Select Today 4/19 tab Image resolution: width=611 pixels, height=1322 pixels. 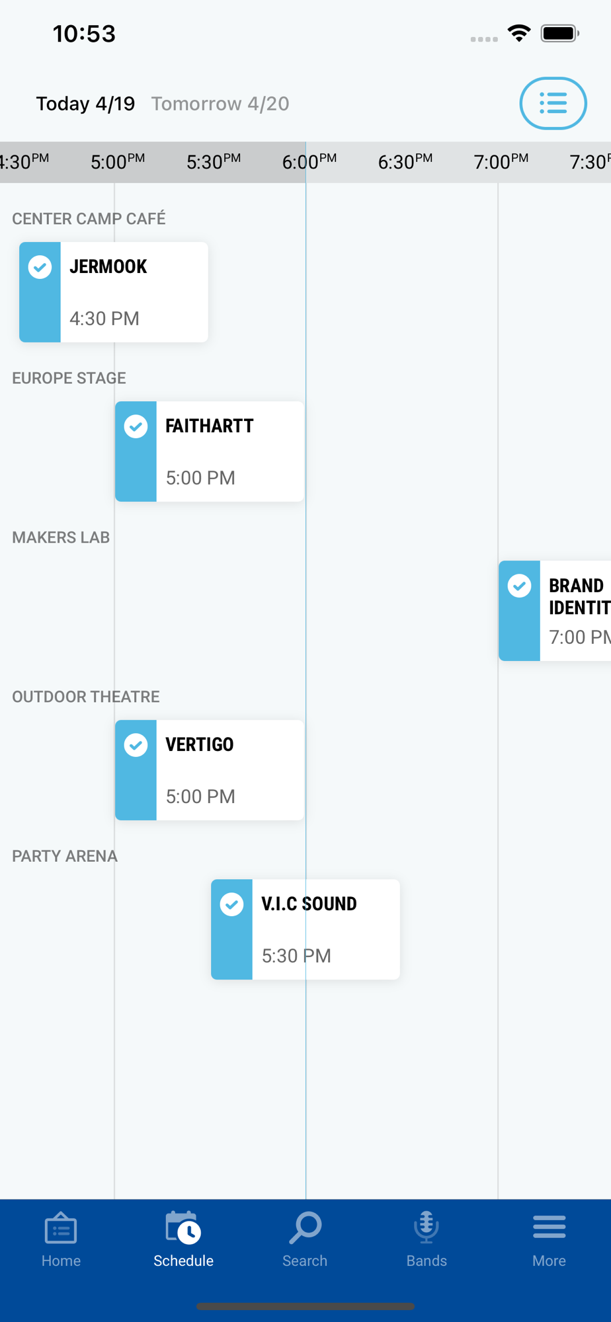85,104
